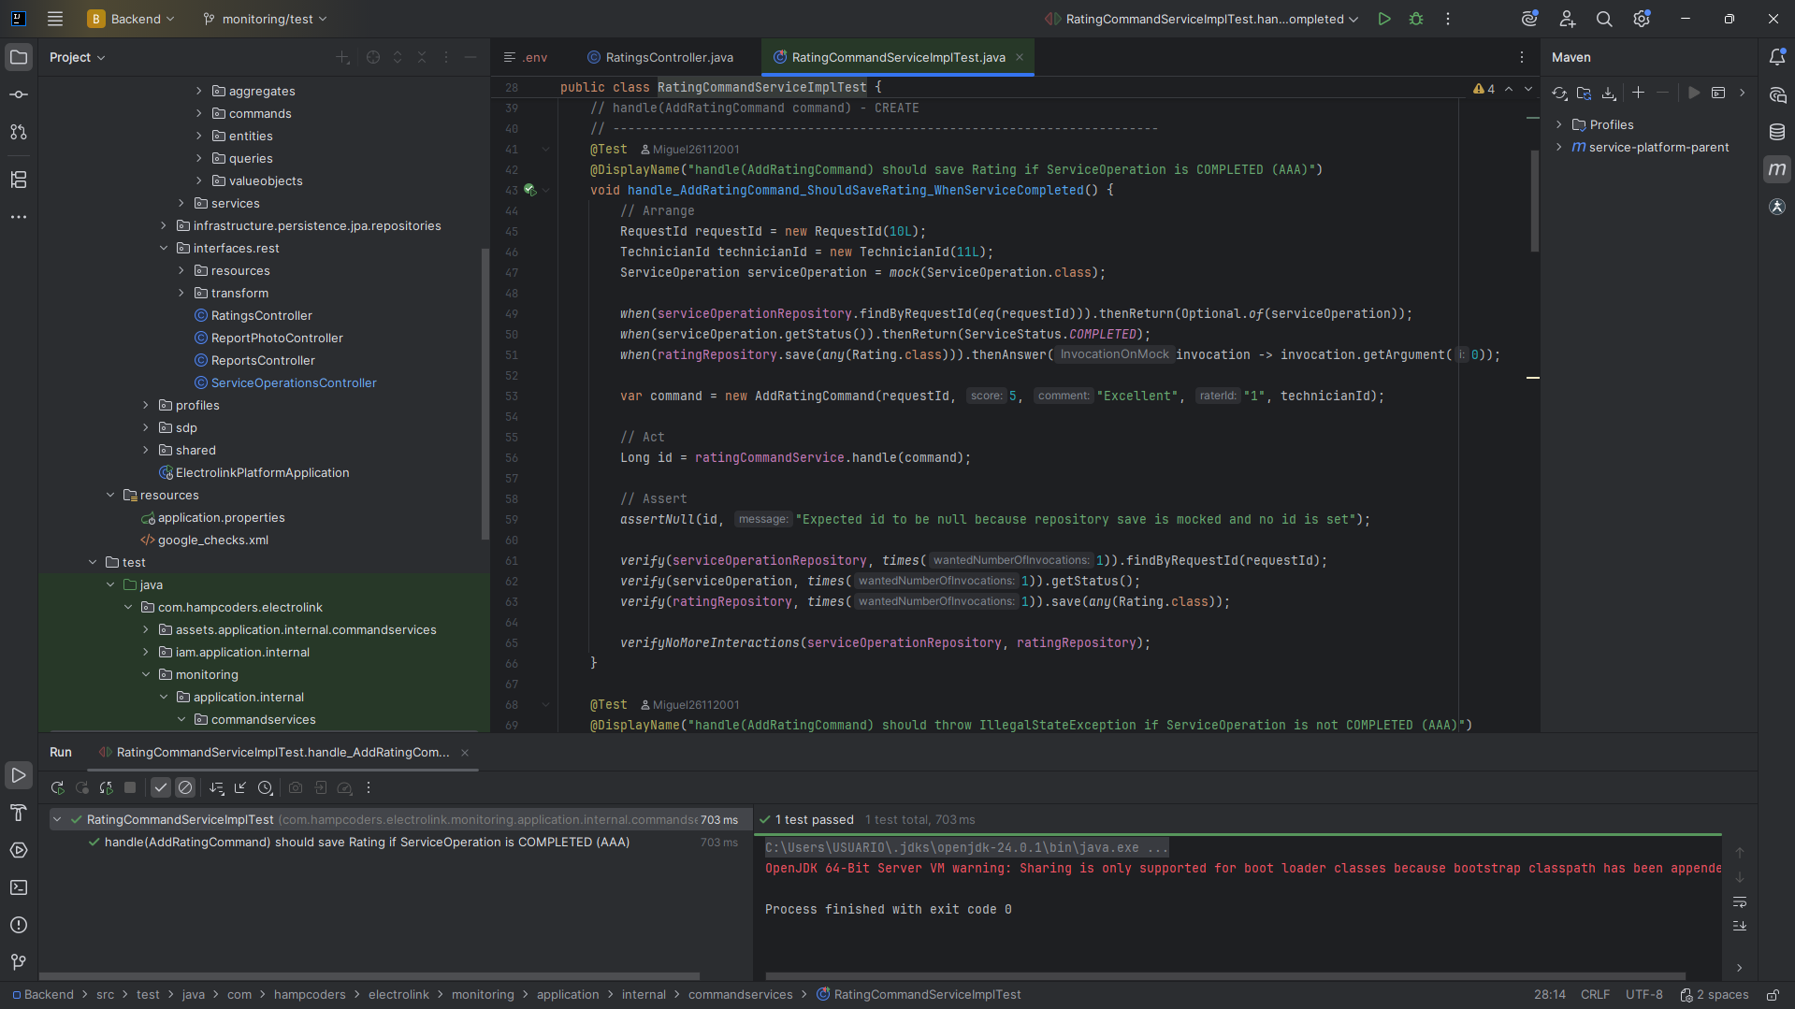Open the Commit tool window
Screen dimensions: 1795x1009
(19, 94)
